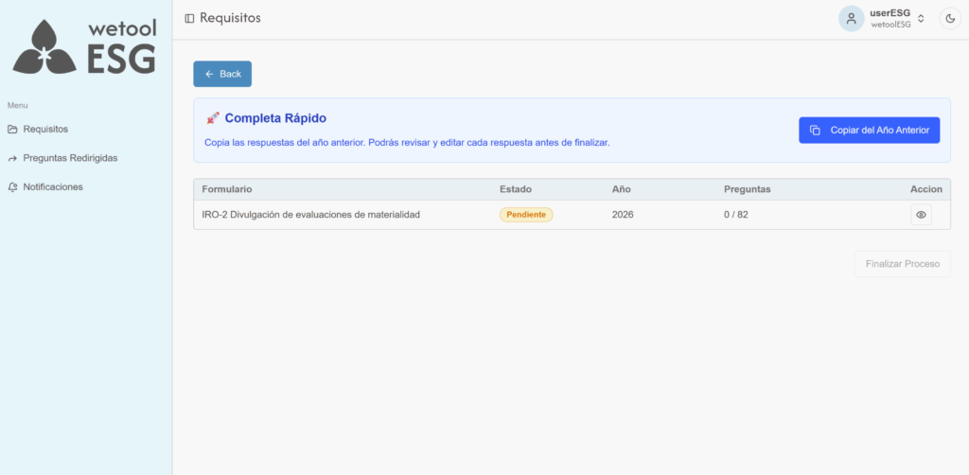Click the userESG avatar icon
The height and width of the screenshot is (475, 969).
[851, 19]
